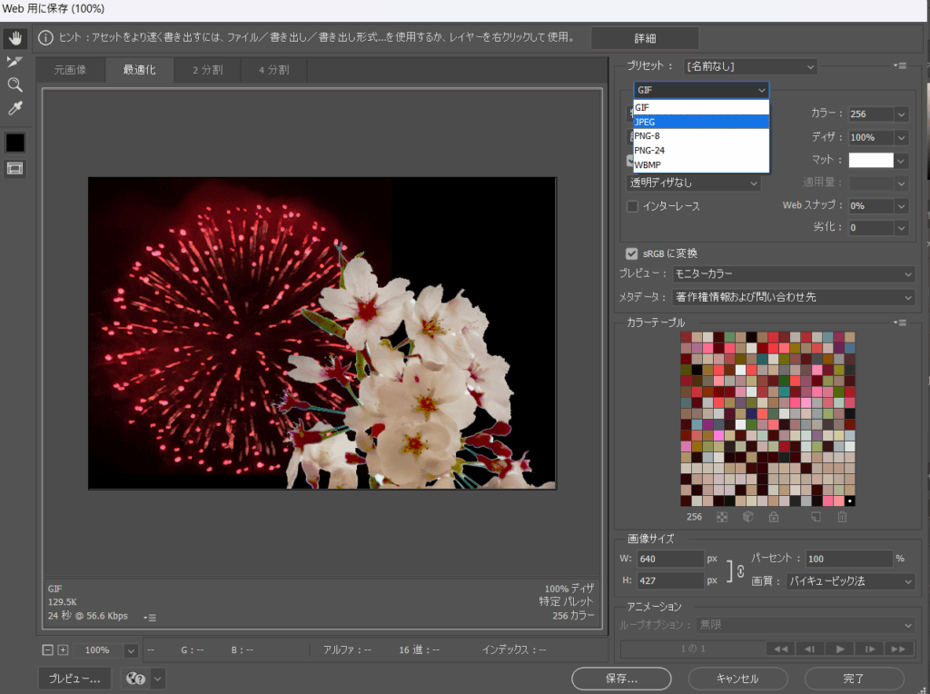
Task: Click the キャンセル button
Action: (737, 678)
